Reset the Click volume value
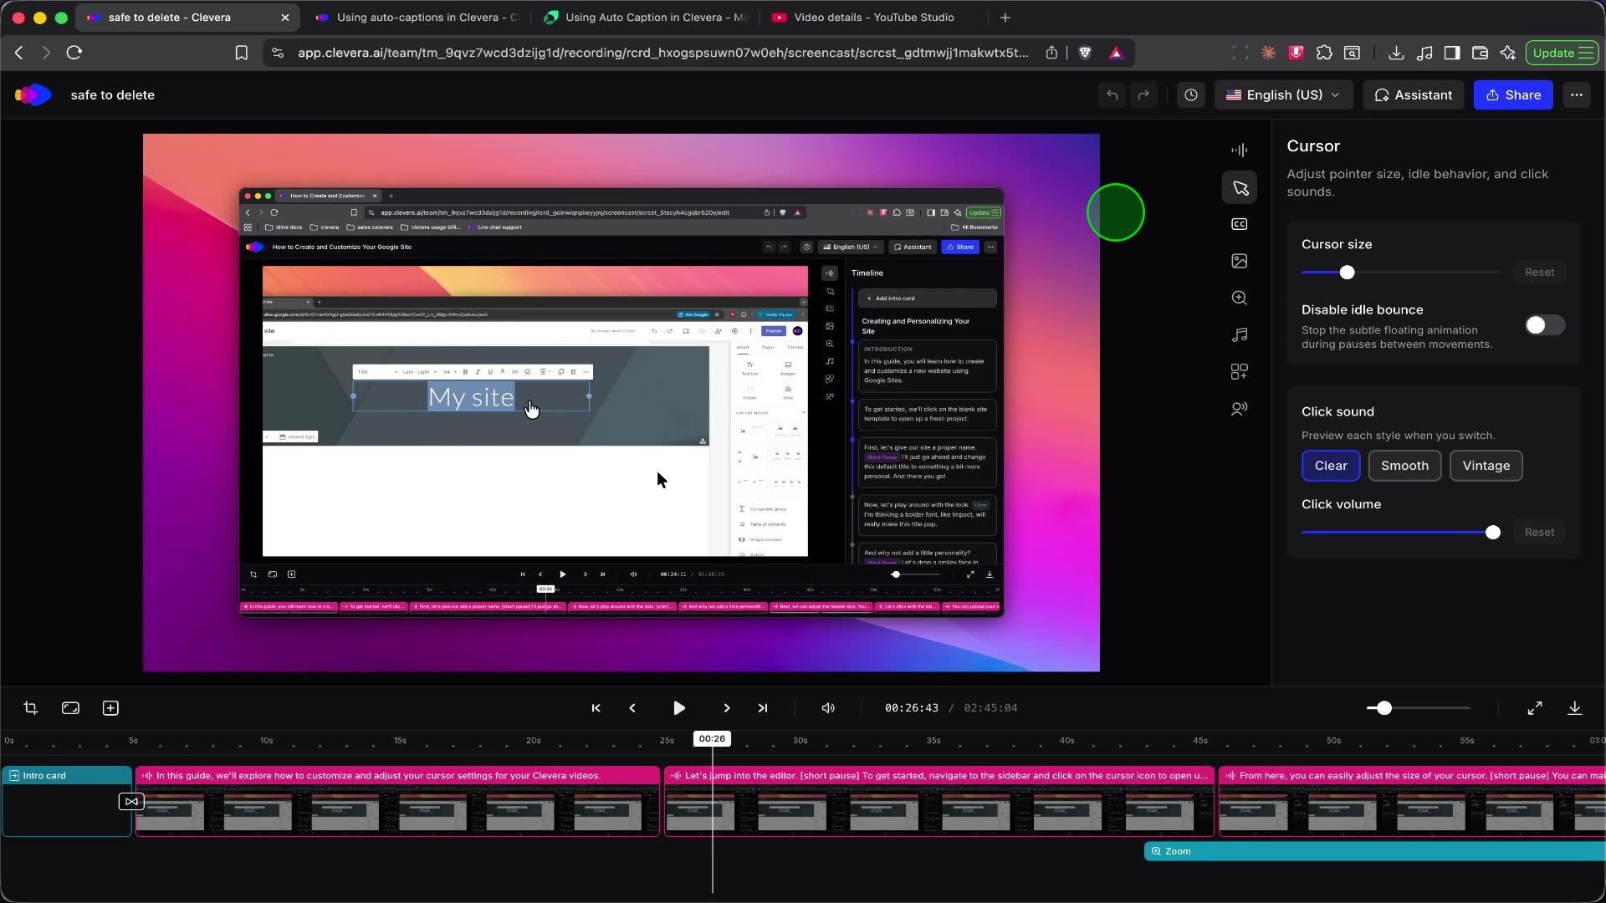The width and height of the screenshot is (1606, 903). [1539, 533]
